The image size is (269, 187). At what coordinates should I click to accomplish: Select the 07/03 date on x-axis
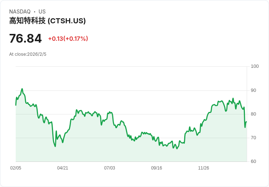tap(110, 168)
